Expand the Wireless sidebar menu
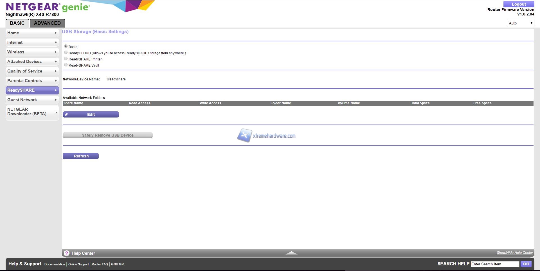Screen dimensions: 540x271 (x=32, y=52)
